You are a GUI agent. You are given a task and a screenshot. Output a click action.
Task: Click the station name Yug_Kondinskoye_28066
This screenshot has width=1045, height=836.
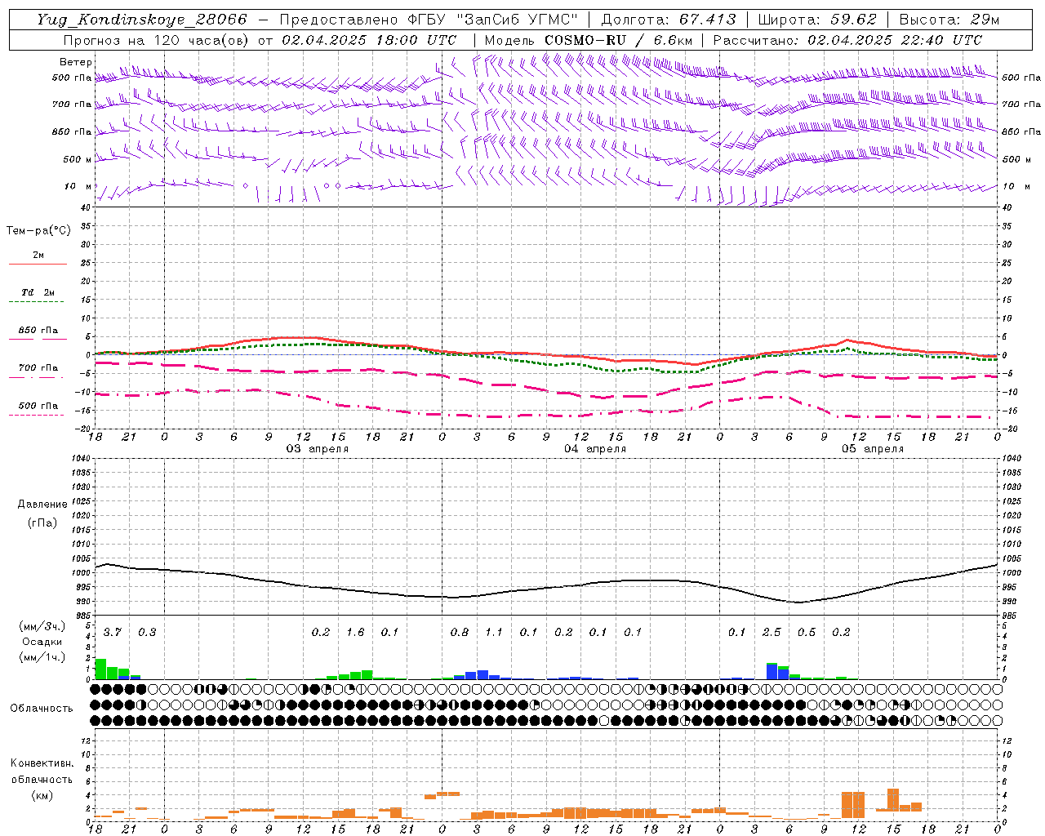141,20
